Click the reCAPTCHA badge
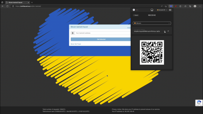This screenshot has width=203, height=114. click(x=199, y=103)
